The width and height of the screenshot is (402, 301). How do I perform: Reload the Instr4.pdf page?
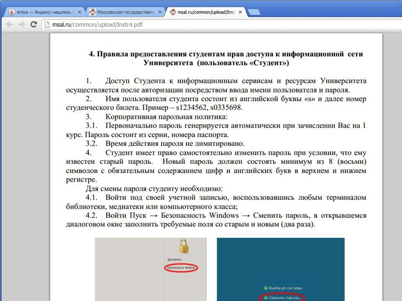33,24
